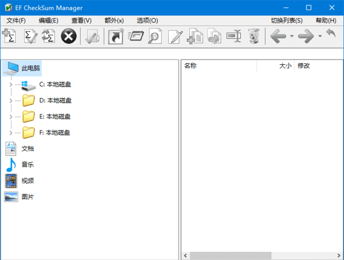Screen dimensions: 344x260
Task: Maximize the EF CheckSum Manager window
Action: (309, 8)
